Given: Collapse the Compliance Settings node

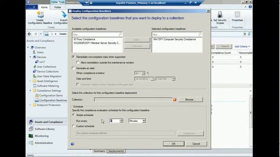Looking at the screenshot, I should (x=30, y=91).
